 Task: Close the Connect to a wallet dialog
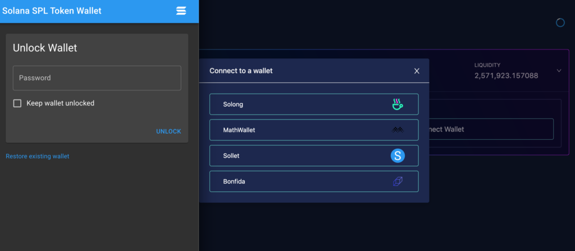pos(417,71)
